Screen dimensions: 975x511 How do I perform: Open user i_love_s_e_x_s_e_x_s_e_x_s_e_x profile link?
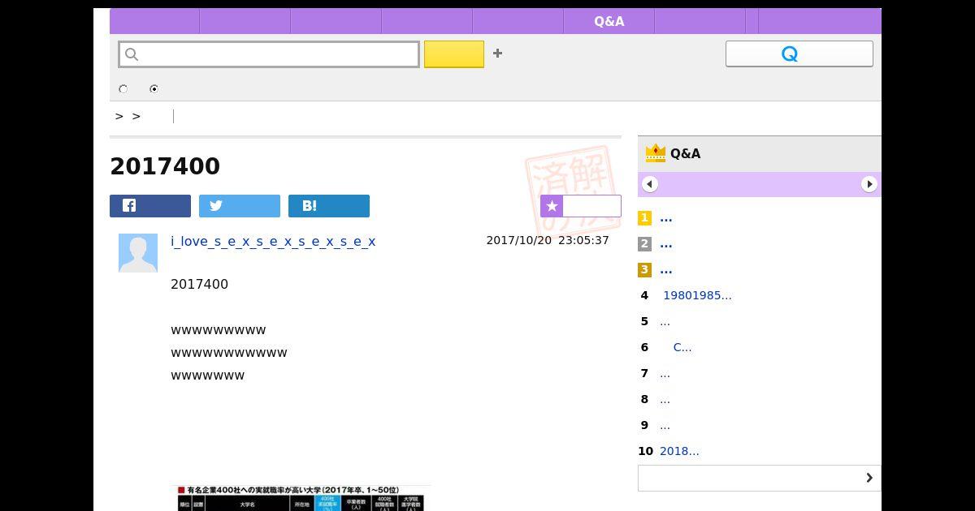click(x=273, y=242)
